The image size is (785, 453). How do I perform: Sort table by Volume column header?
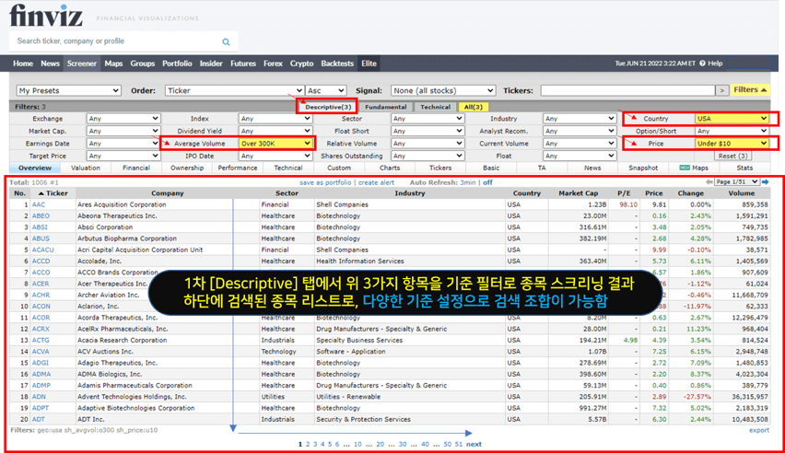pos(742,193)
